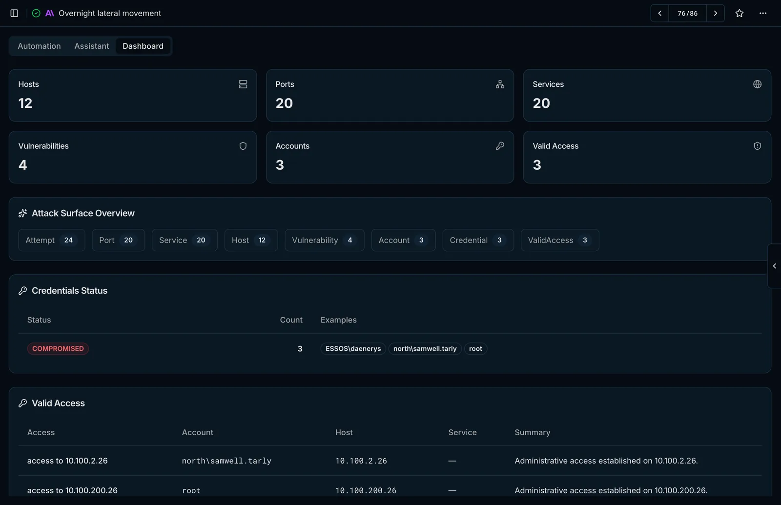781x505 pixels.
Task: Click the Attempt 24 chip
Action: [52, 240]
